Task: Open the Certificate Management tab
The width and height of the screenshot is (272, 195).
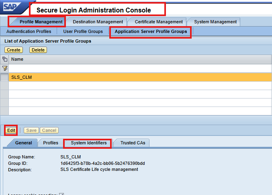Action: pyautogui.click(x=159, y=22)
